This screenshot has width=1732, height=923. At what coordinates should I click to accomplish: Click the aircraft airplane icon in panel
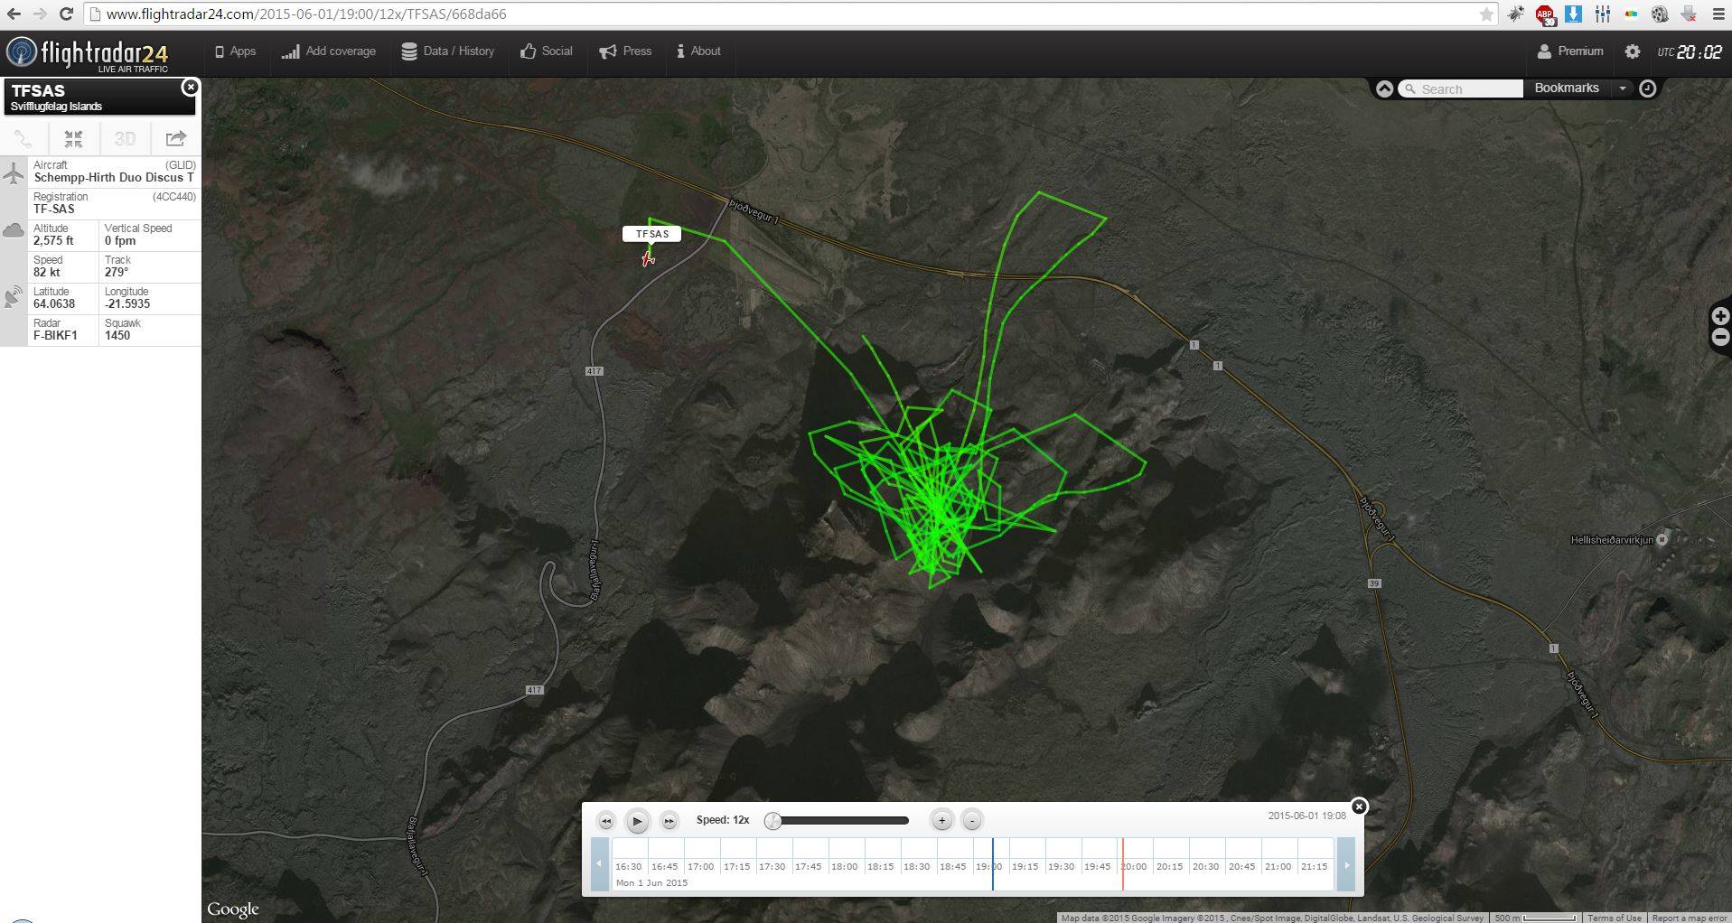[14, 172]
